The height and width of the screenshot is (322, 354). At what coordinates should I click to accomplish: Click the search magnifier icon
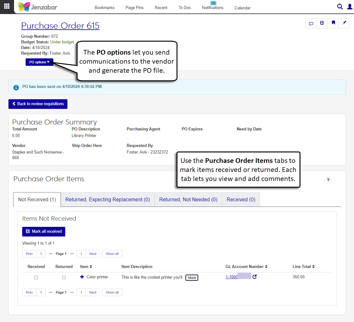point(340,7)
